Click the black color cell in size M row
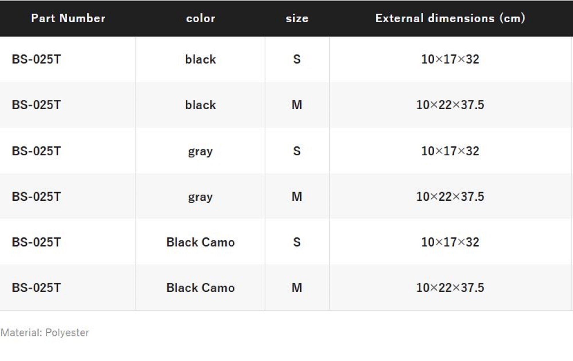The width and height of the screenshot is (573, 361). [200, 105]
